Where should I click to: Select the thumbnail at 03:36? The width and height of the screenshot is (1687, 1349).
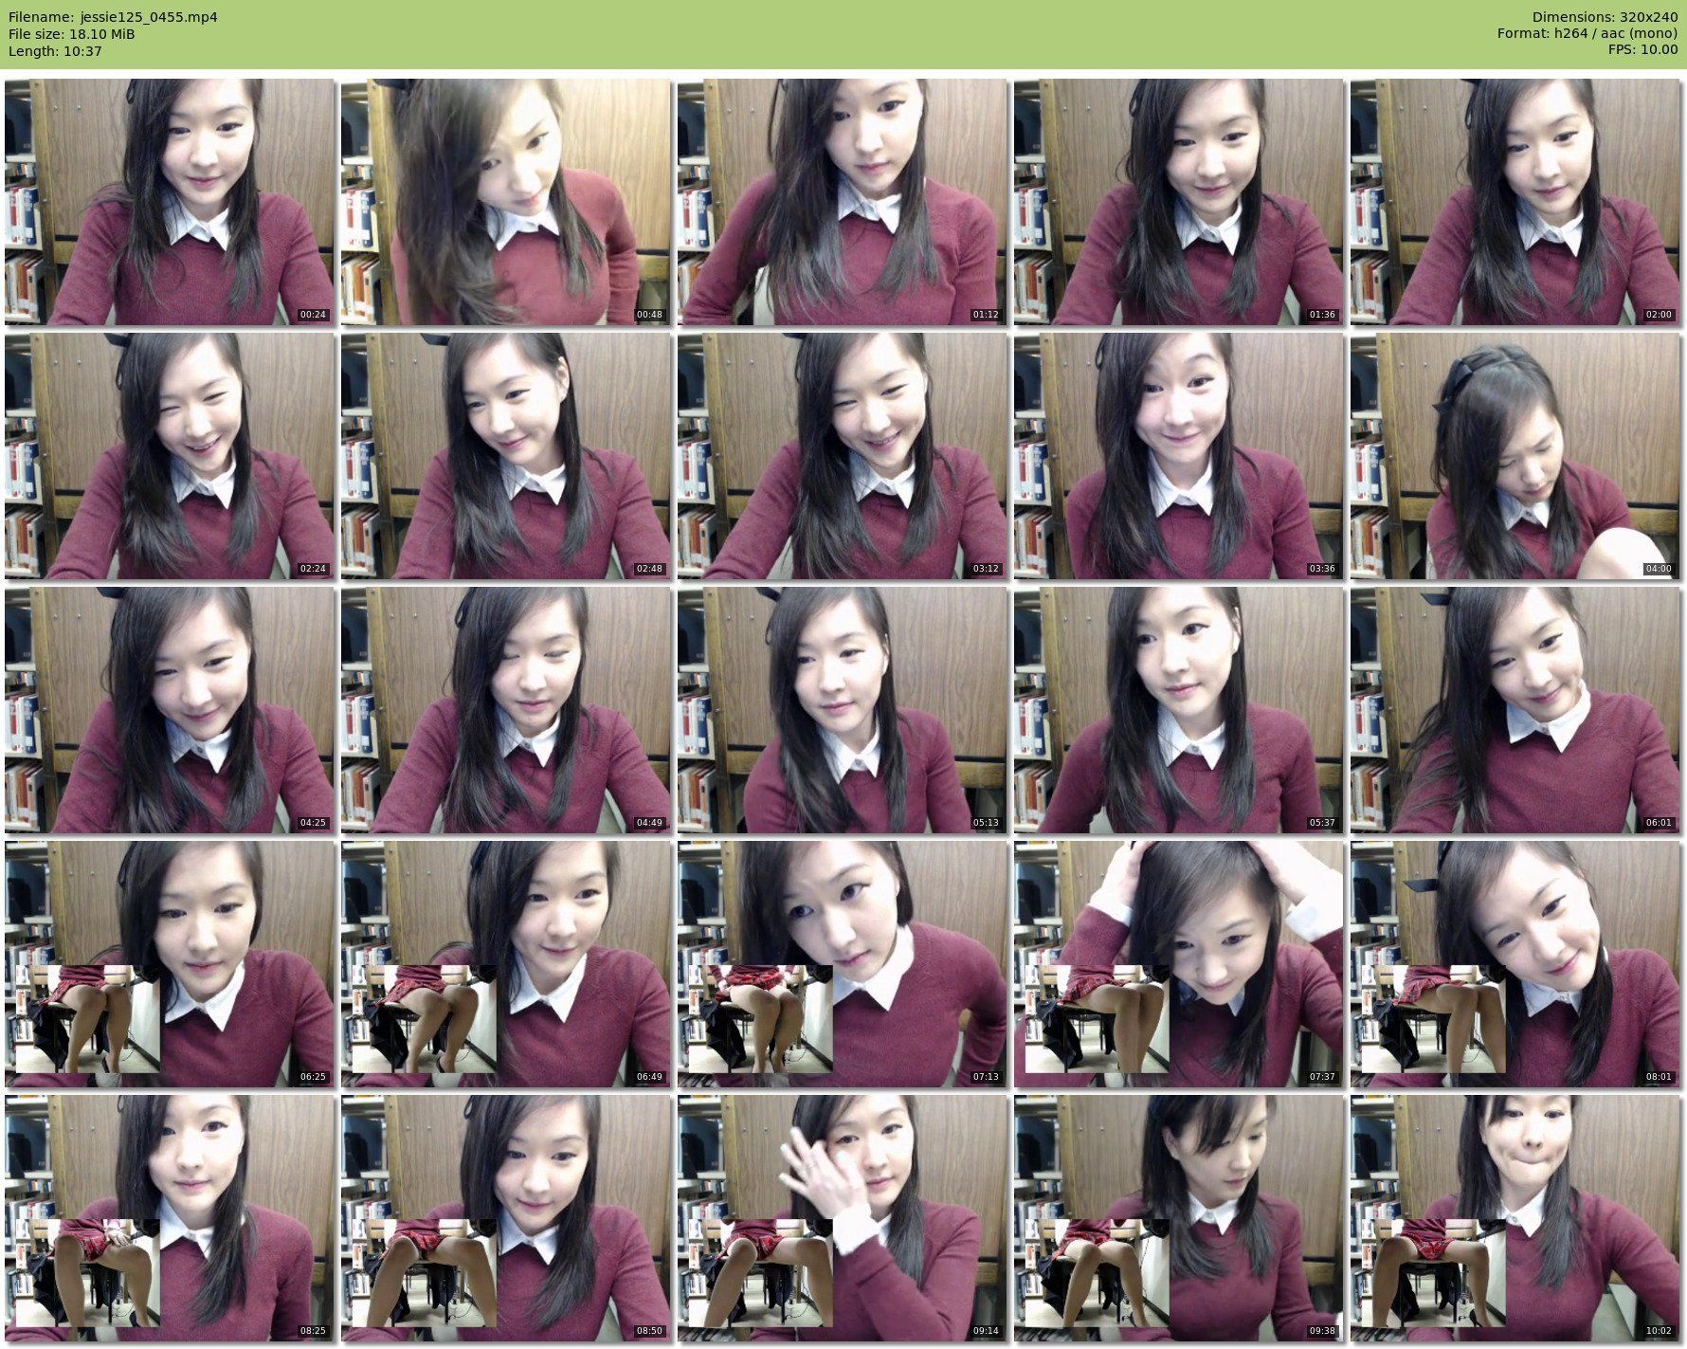coord(1178,456)
